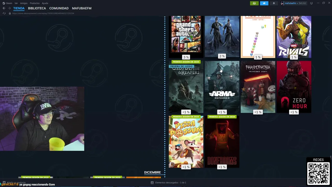The image size is (332, 187).
Task: Click the <1 % label under Phasmophobia
Action: coord(258,112)
